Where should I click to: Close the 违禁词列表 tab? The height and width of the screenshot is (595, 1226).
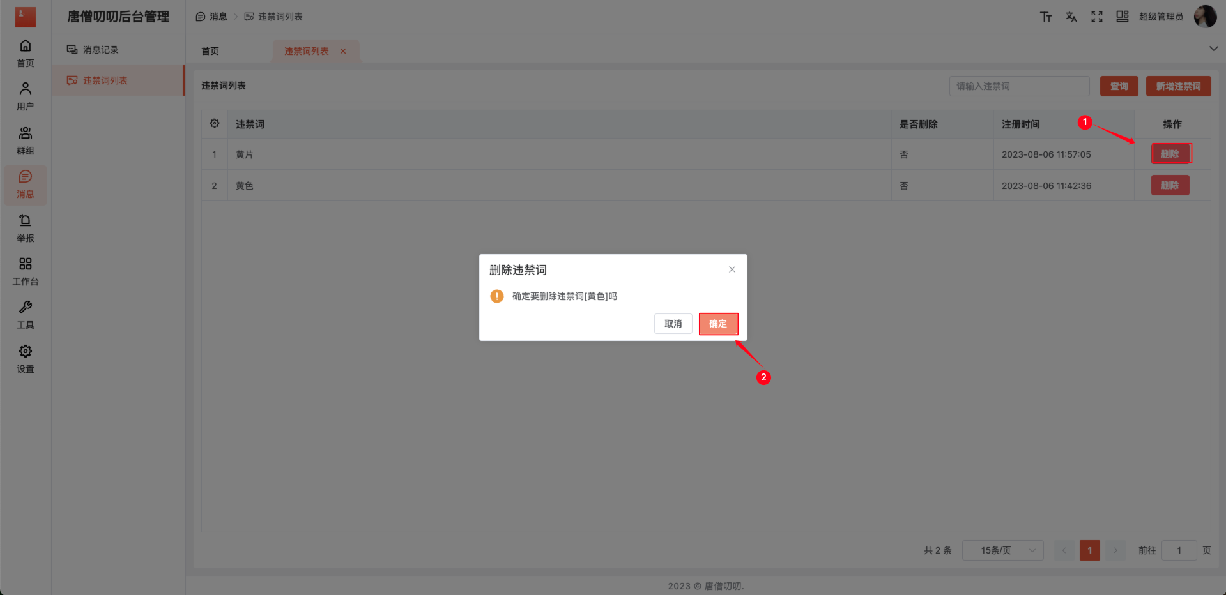click(343, 51)
